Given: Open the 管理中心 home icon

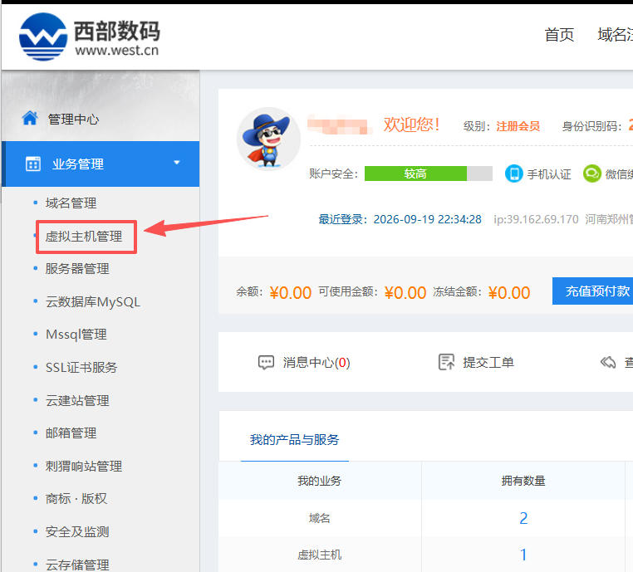Looking at the screenshot, I should tap(30, 118).
